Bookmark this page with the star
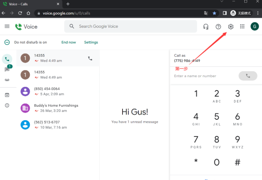 [214, 13]
